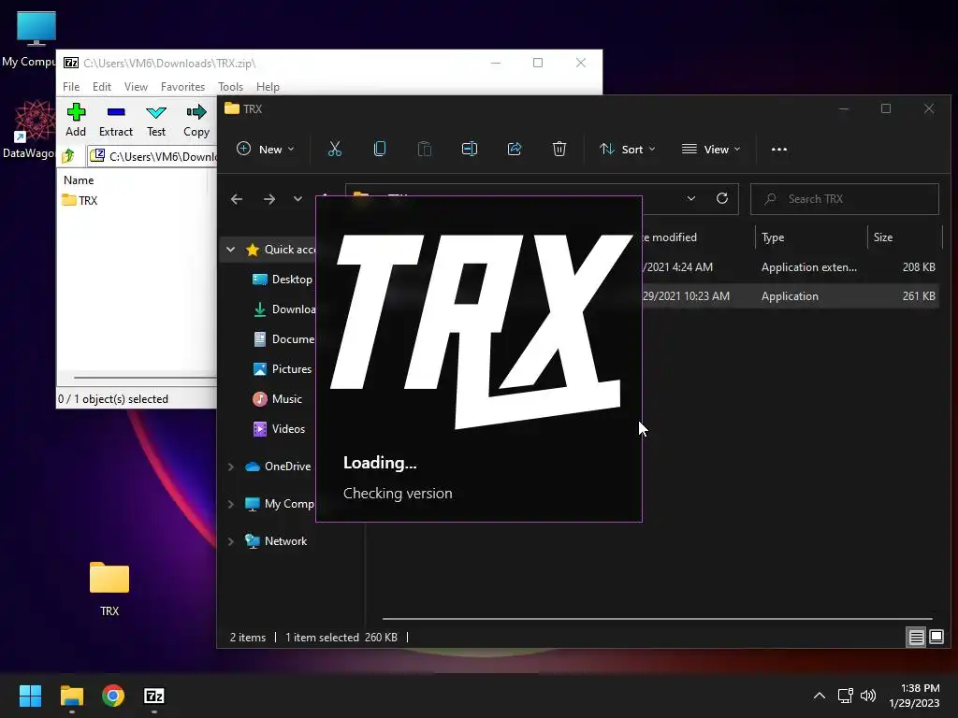Viewport: 958px width, 718px height.
Task: Click the Extract icon in 7-Zip
Action: [x=115, y=121]
